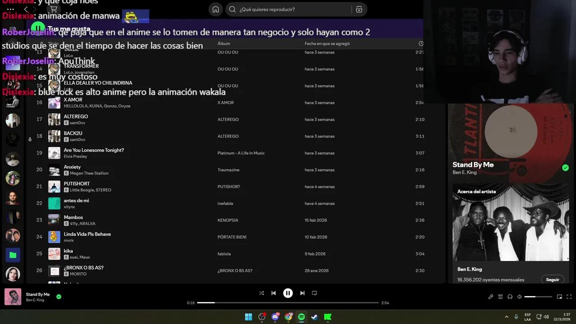Sort by 'Fecha en que se agregó' column
Viewport: 576px width, 324px height.
(327, 44)
